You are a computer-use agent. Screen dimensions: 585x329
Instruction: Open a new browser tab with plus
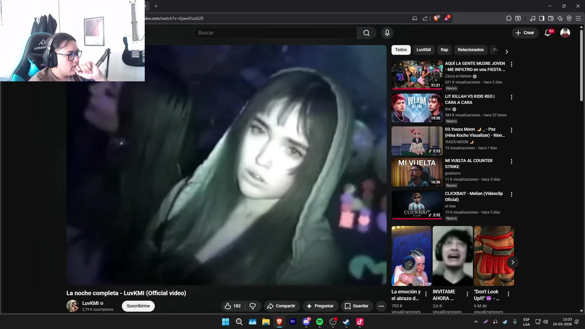(156, 6)
